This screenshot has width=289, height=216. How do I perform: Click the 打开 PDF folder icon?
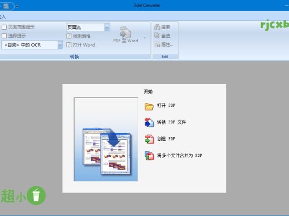click(x=149, y=106)
